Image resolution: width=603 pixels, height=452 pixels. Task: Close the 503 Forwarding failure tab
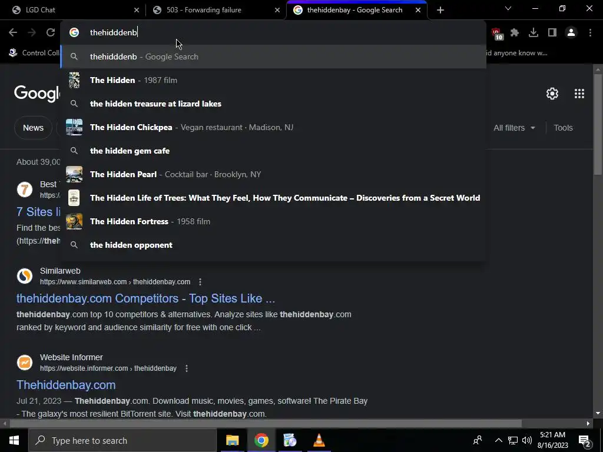(277, 10)
